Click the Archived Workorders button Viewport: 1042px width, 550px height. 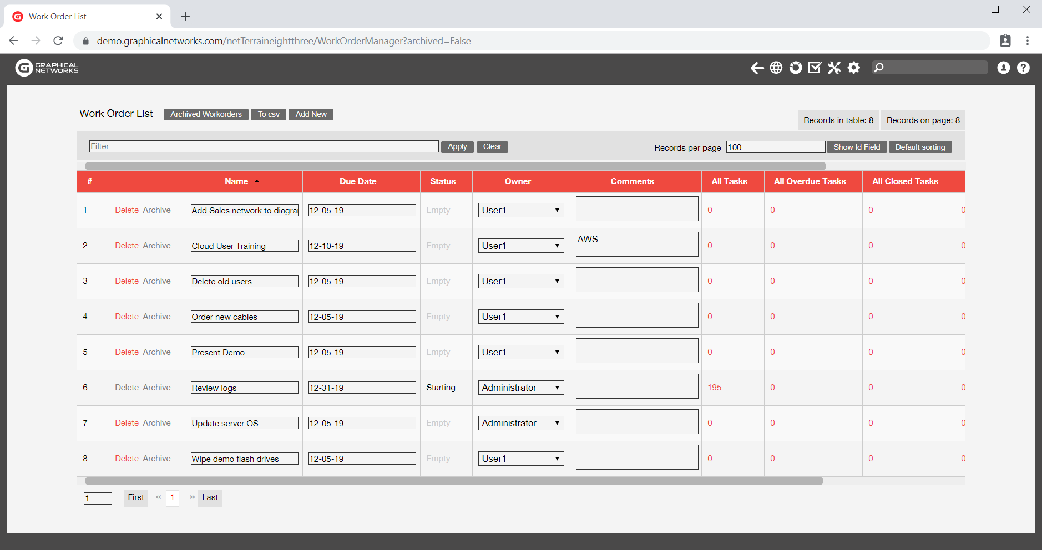click(206, 114)
